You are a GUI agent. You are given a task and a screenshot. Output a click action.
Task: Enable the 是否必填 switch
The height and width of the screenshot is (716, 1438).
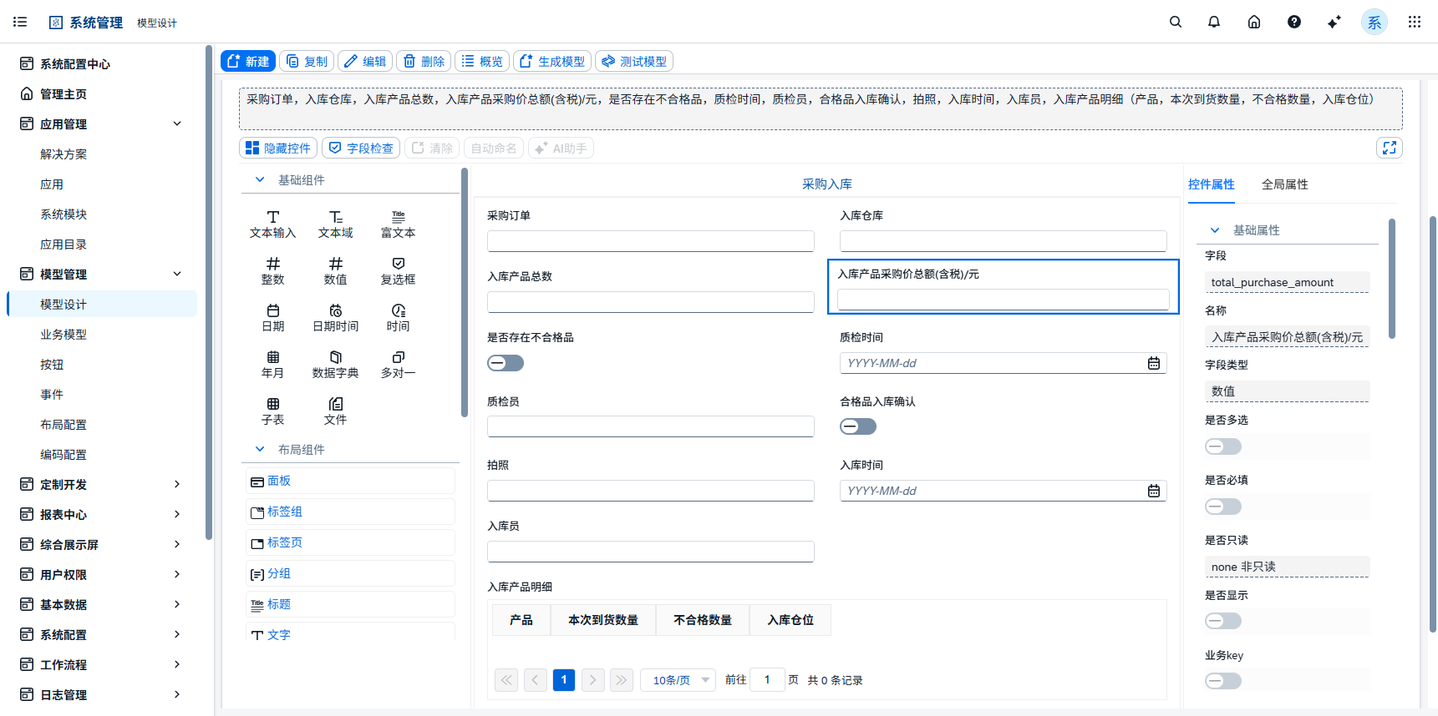click(1223, 507)
